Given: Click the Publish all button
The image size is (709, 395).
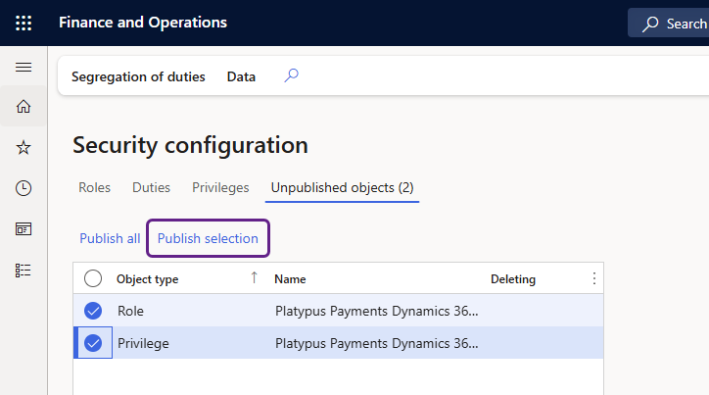Looking at the screenshot, I should [110, 238].
